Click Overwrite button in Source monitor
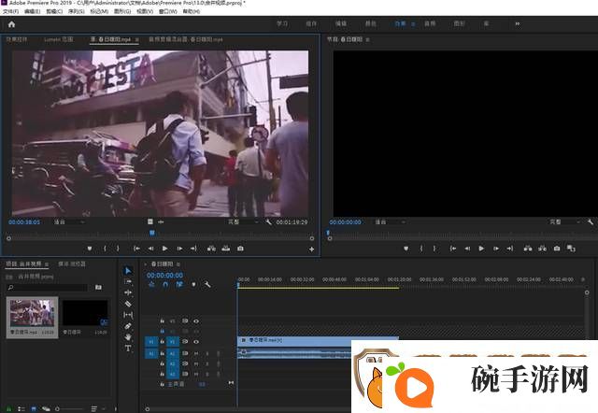The image size is (598, 413). (x=226, y=249)
